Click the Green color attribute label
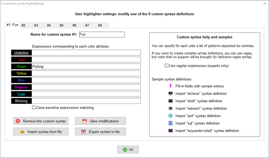Image resolution: width=269 pixels, height=158 pixels. (21, 66)
